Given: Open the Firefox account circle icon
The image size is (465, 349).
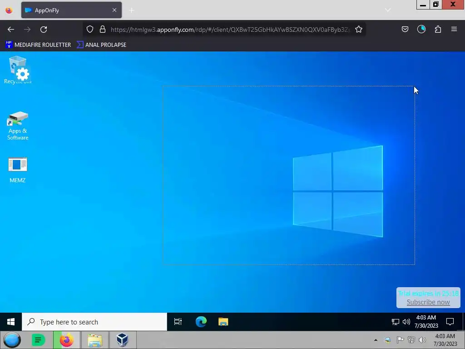Looking at the screenshot, I should [x=421, y=29].
